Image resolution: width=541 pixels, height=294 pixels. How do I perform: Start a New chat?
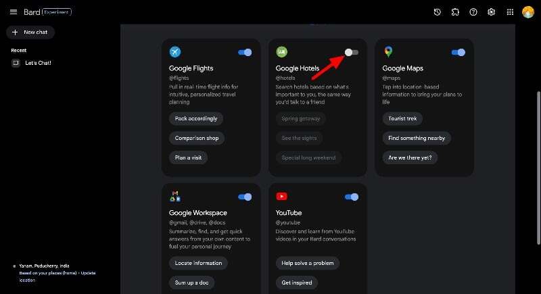point(30,32)
